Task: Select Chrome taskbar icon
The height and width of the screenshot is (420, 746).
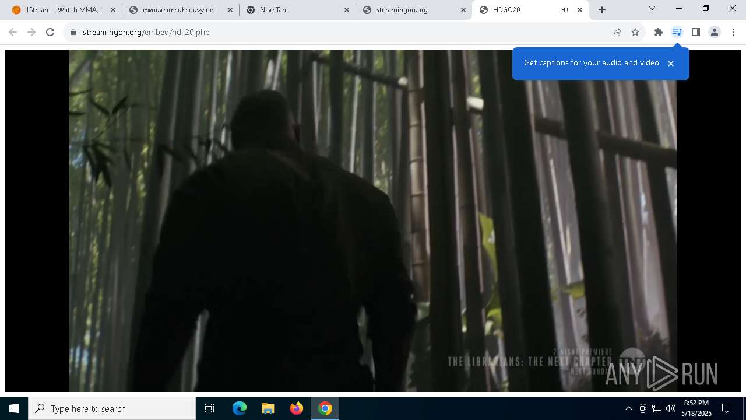Action: click(325, 408)
